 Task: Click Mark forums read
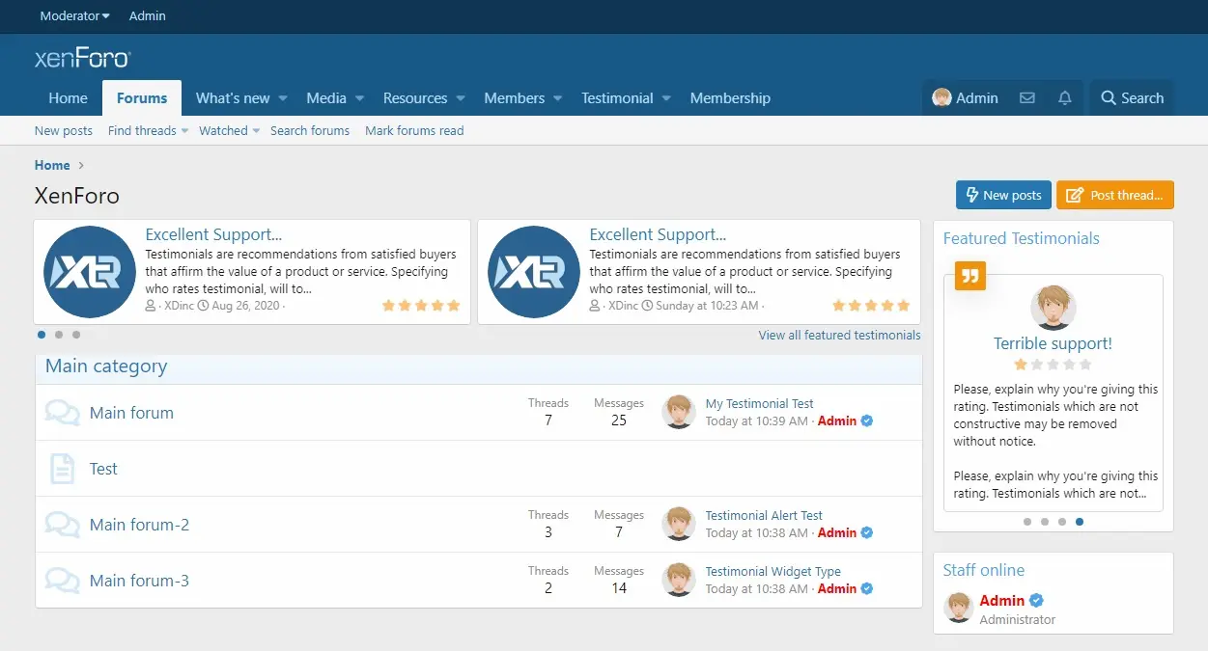click(x=414, y=130)
